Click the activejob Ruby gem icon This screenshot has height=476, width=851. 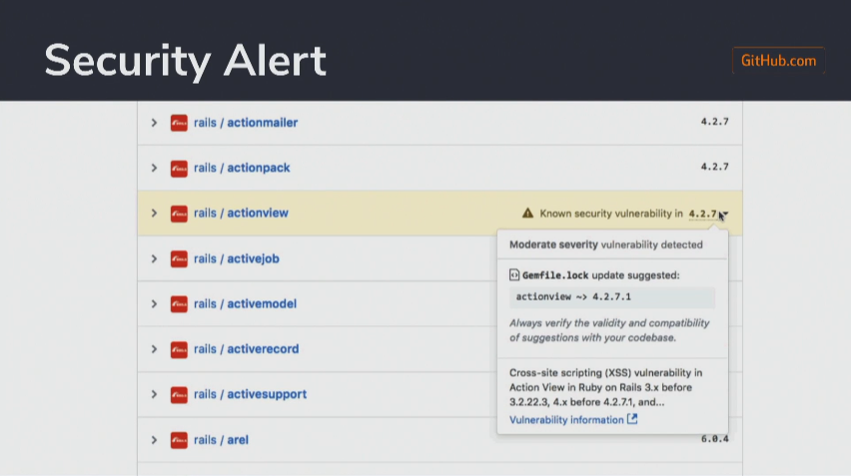(x=179, y=258)
